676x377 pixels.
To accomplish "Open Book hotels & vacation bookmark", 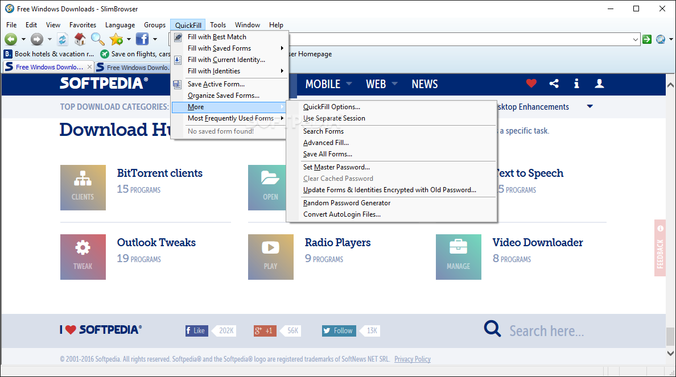I will 49,54.
